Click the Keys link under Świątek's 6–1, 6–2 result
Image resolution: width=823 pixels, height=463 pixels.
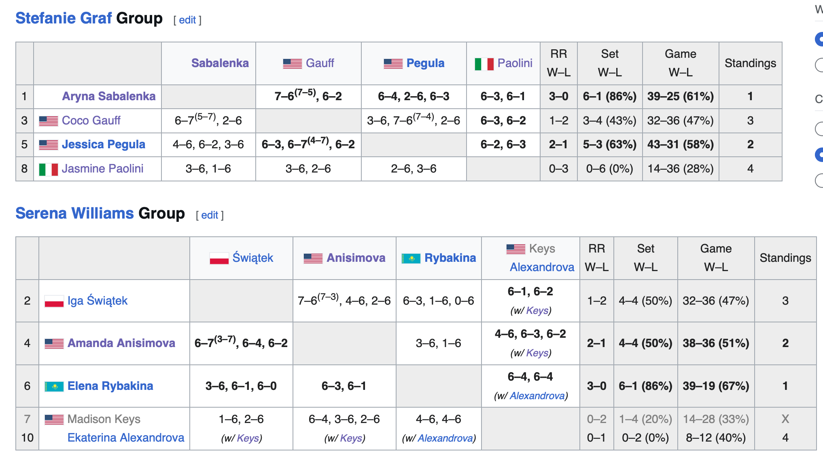pos(537,311)
